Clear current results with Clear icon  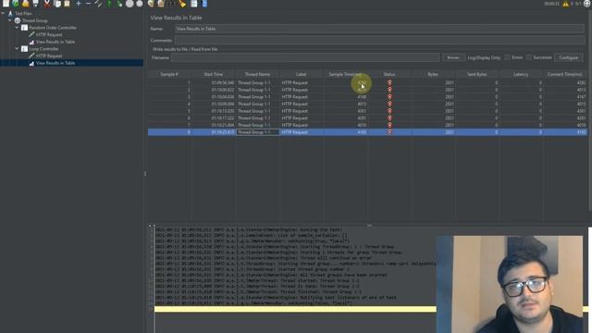(x=151, y=4)
